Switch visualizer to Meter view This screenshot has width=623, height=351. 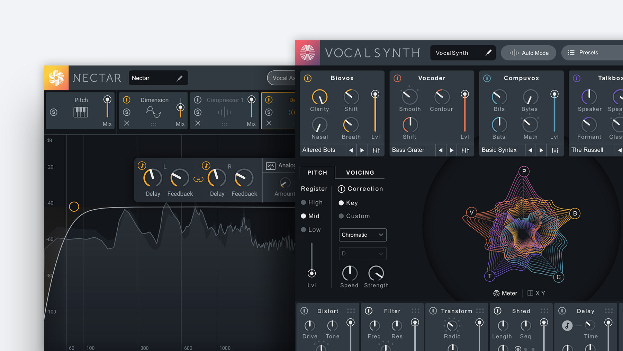click(505, 293)
